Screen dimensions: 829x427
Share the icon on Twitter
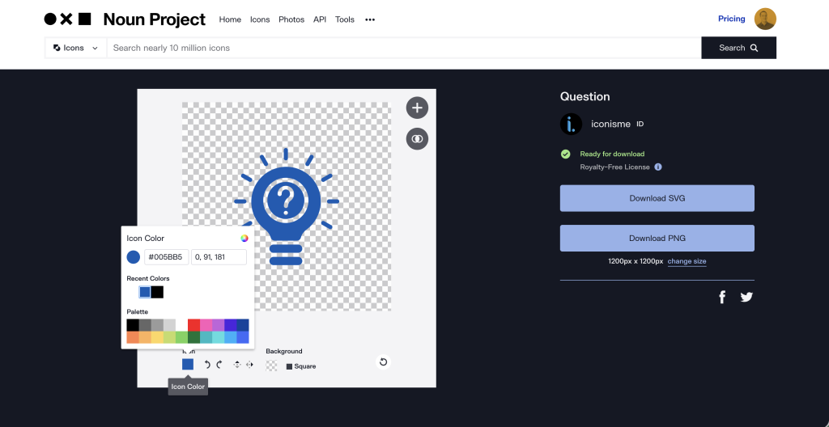[746, 298]
